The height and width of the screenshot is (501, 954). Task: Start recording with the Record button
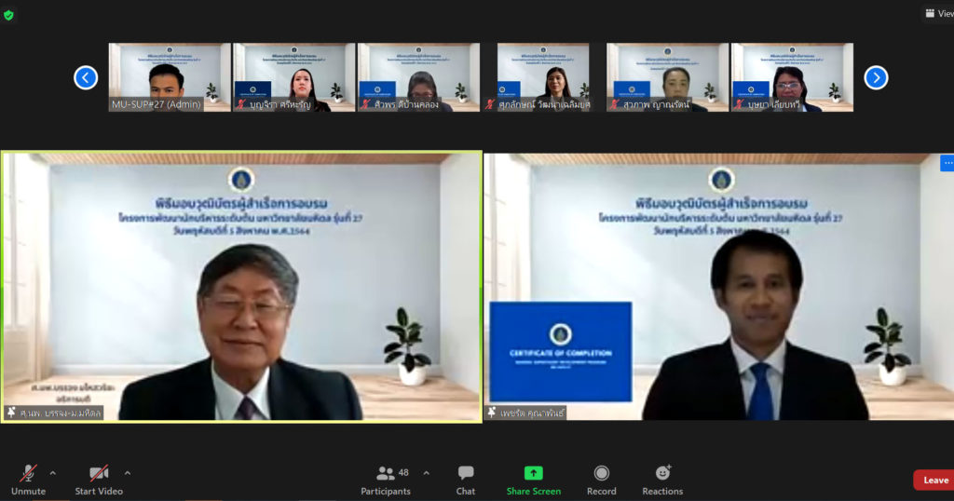(601, 480)
